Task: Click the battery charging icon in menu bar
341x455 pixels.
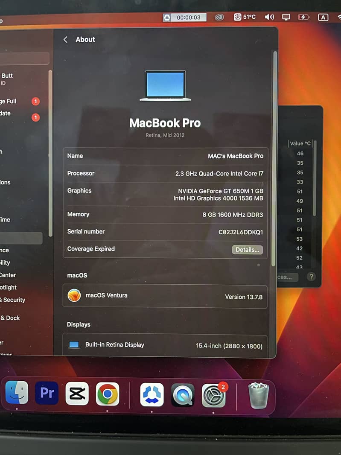Action: (303, 17)
